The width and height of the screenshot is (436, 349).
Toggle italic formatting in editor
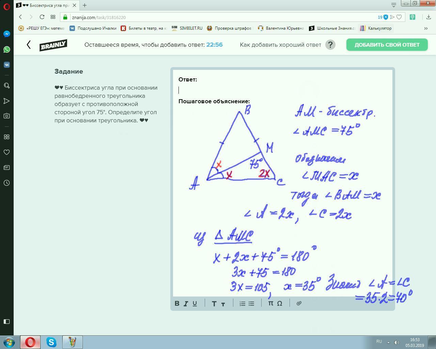pyautogui.click(x=186, y=303)
